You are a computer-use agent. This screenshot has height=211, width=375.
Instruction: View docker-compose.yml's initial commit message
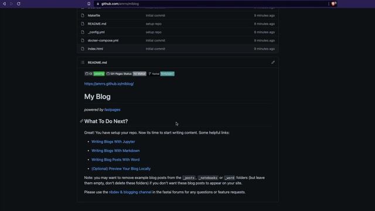point(155,40)
